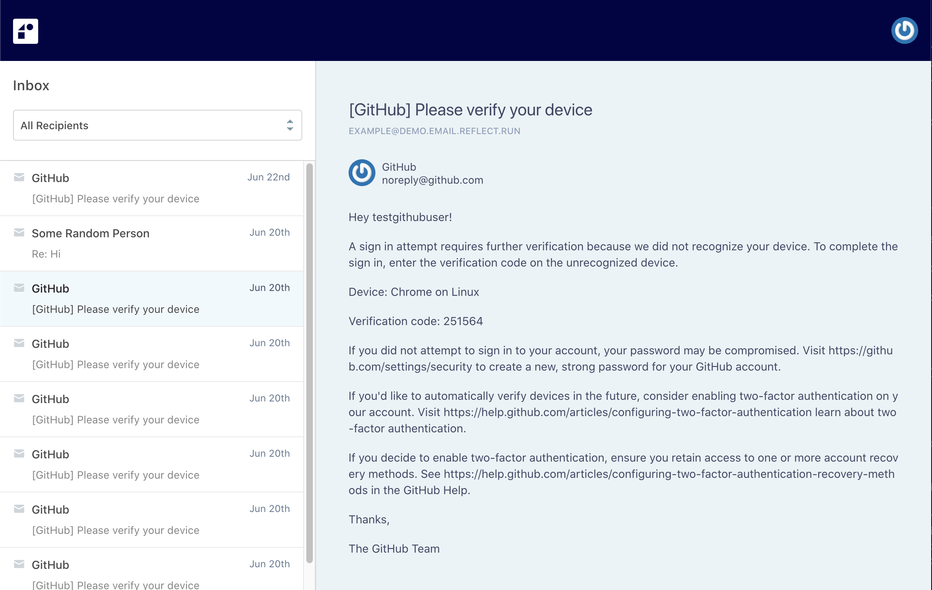The width and height of the screenshot is (932, 590).
Task: Click the noreply@github.com sender address
Action: tap(432, 180)
